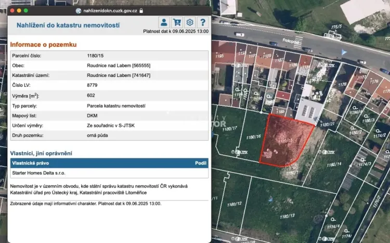Click the site favicon in the address bar
390x243 pixels.
(x=79, y=10)
